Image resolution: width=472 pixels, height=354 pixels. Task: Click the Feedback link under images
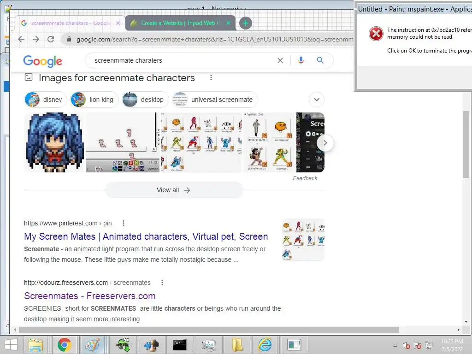(305, 178)
